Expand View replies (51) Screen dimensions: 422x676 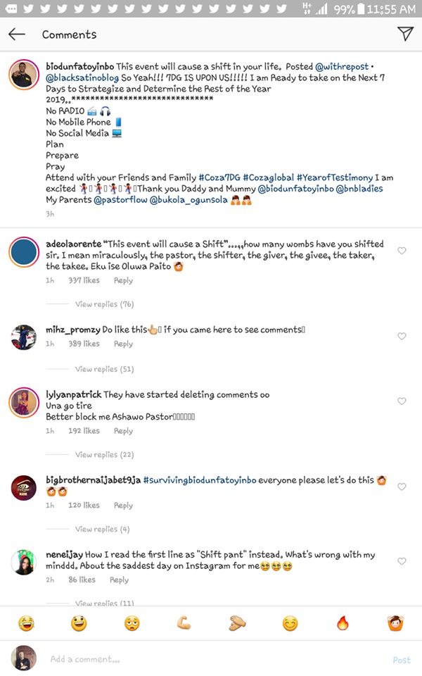(x=104, y=369)
